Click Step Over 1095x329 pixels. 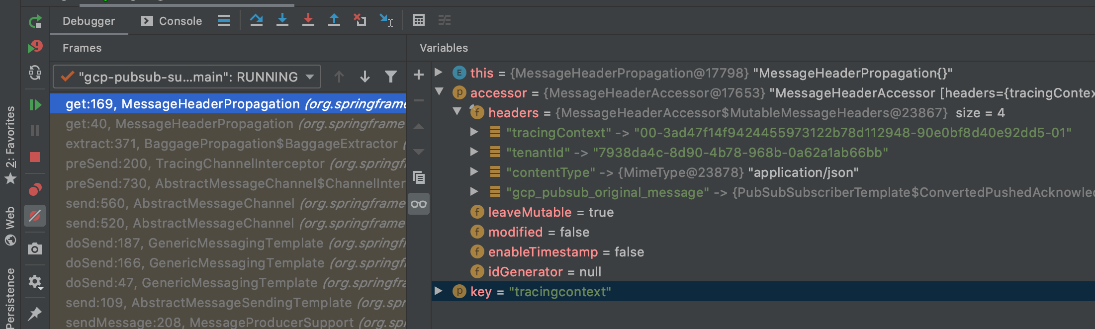pos(256,20)
